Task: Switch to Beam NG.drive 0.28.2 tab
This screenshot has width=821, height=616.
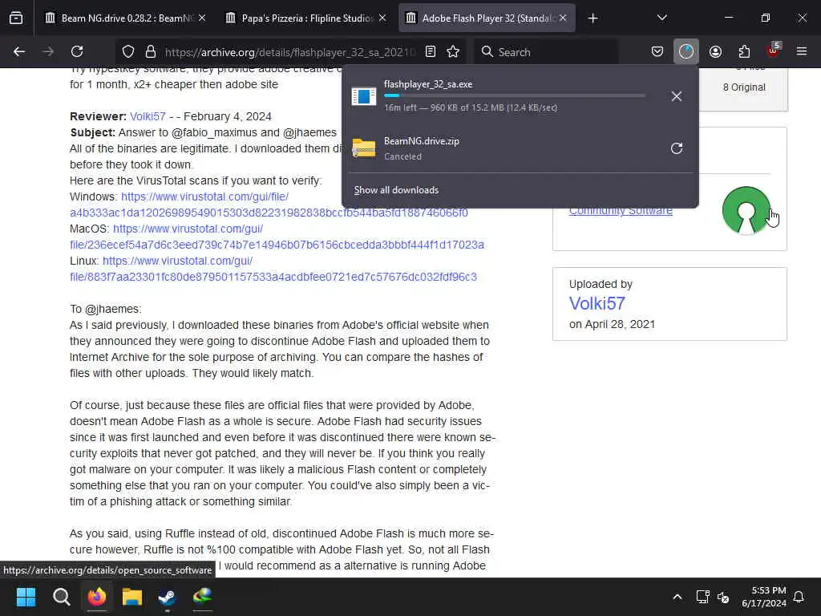Action: (x=126, y=18)
